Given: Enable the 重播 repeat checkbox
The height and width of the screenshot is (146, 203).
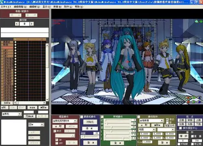Looking at the screenshot, I should click(192, 136).
